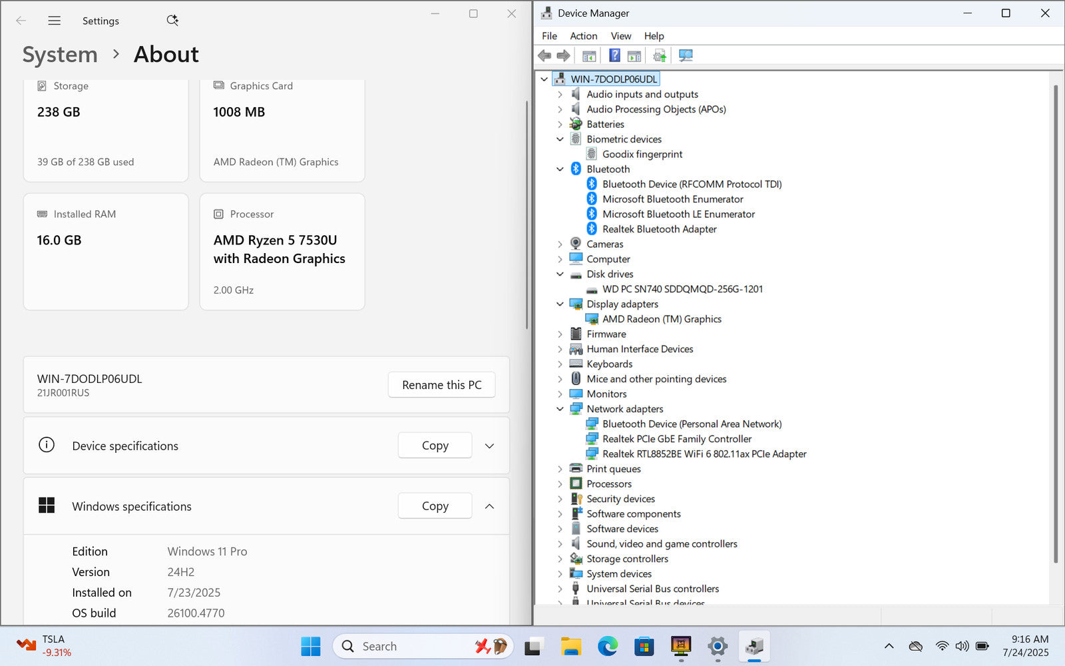
Task: Expand Device specifications chevron
Action: pos(489,446)
